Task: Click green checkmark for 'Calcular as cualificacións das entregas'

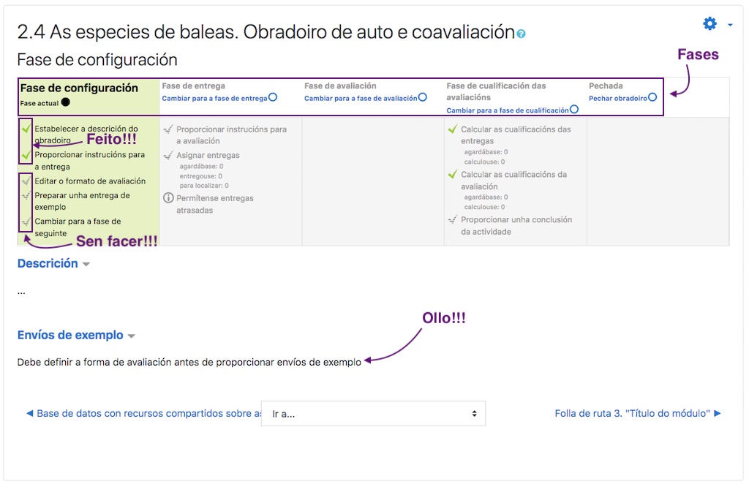Action: pyautogui.click(x=452, y=129)
